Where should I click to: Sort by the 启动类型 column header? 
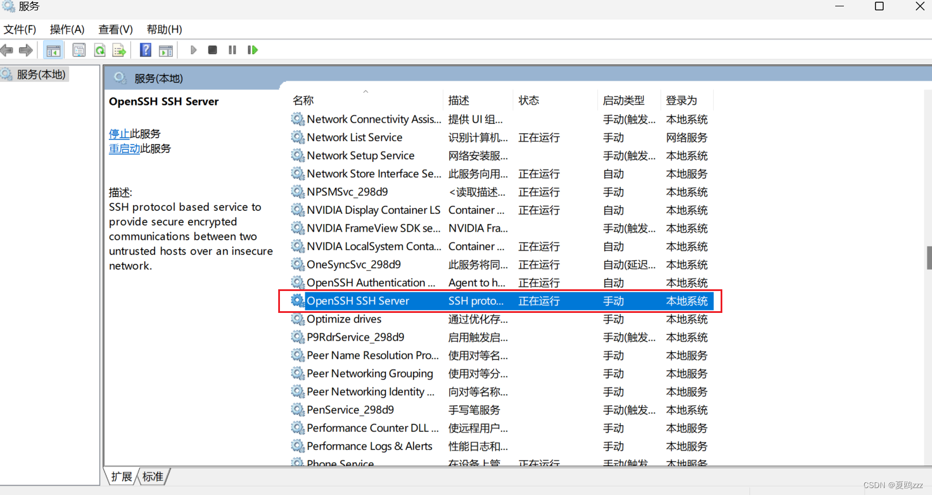click(x=630, y=100)
